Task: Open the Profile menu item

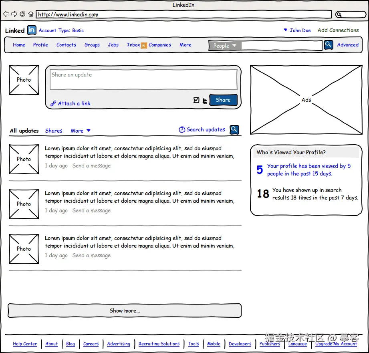Action: 40,45
